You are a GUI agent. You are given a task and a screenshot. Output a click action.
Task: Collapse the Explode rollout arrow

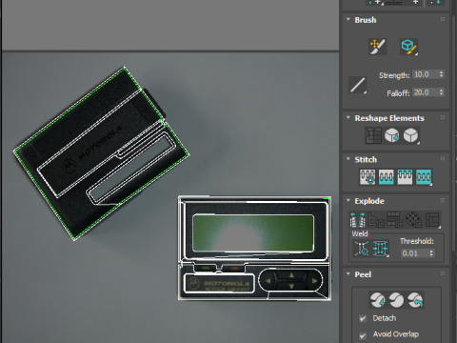pyautogui.click(x=348, y=201)
